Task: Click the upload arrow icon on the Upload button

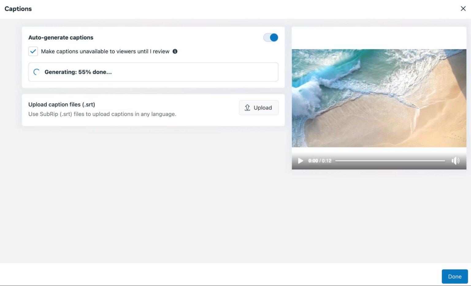Action: coord(247,108)
